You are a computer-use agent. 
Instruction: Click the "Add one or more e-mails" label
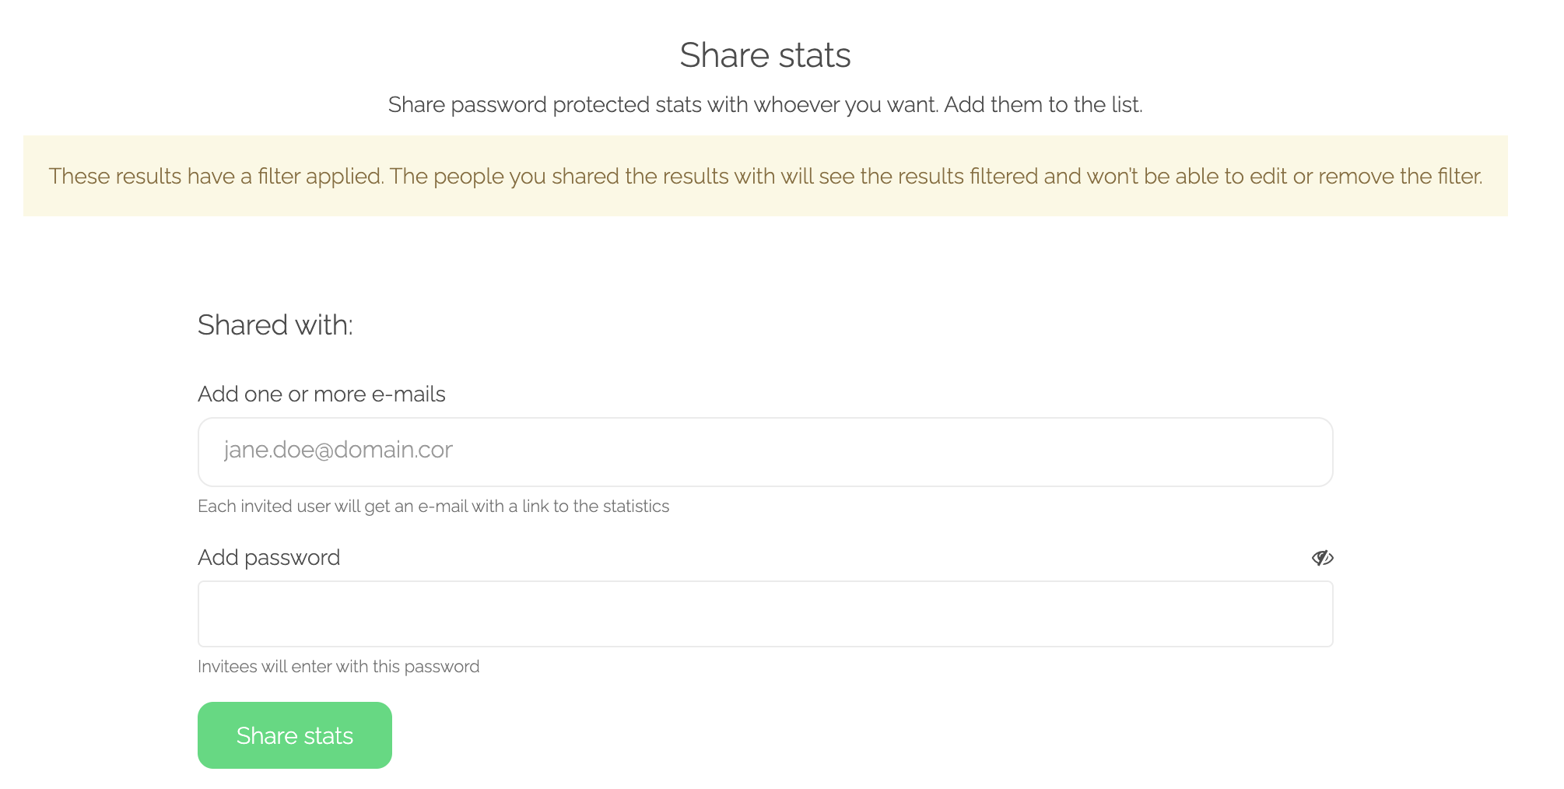[x=321, y=394]
